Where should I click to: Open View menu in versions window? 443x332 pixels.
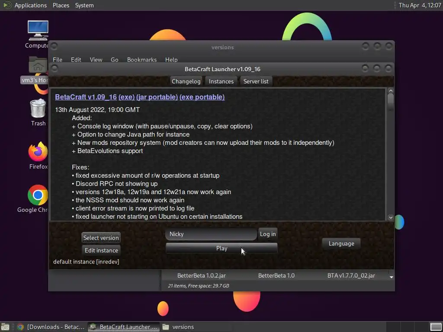tap(96, 60)
